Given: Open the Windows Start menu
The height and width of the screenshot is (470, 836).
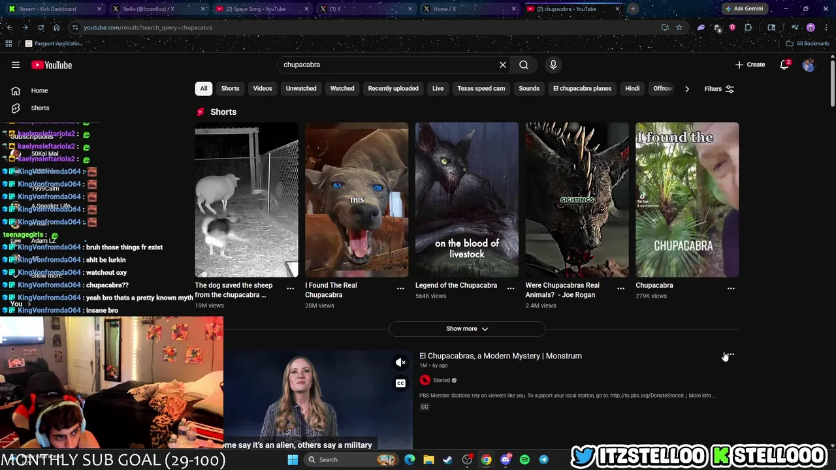Looking at the screenshot, I should [x=293, y=460].
